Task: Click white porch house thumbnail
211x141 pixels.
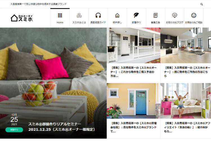Action: coord(134,45)
